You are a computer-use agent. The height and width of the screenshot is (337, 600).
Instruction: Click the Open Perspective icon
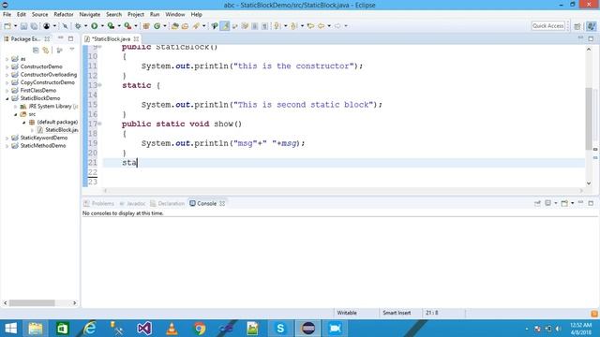[x=577, y=26]
